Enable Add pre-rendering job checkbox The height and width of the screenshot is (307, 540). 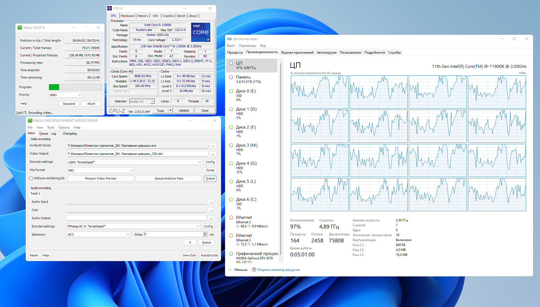point(31,178)
